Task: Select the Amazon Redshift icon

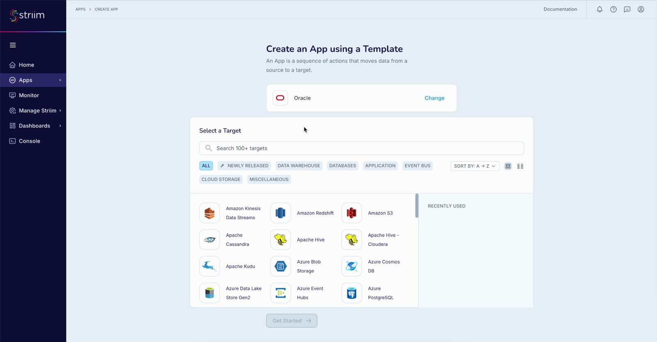Action: click(x=280, y=213)
